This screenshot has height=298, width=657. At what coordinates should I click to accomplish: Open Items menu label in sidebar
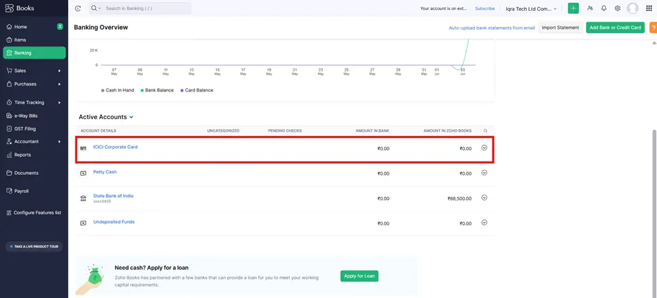click(x=20, y=40)
